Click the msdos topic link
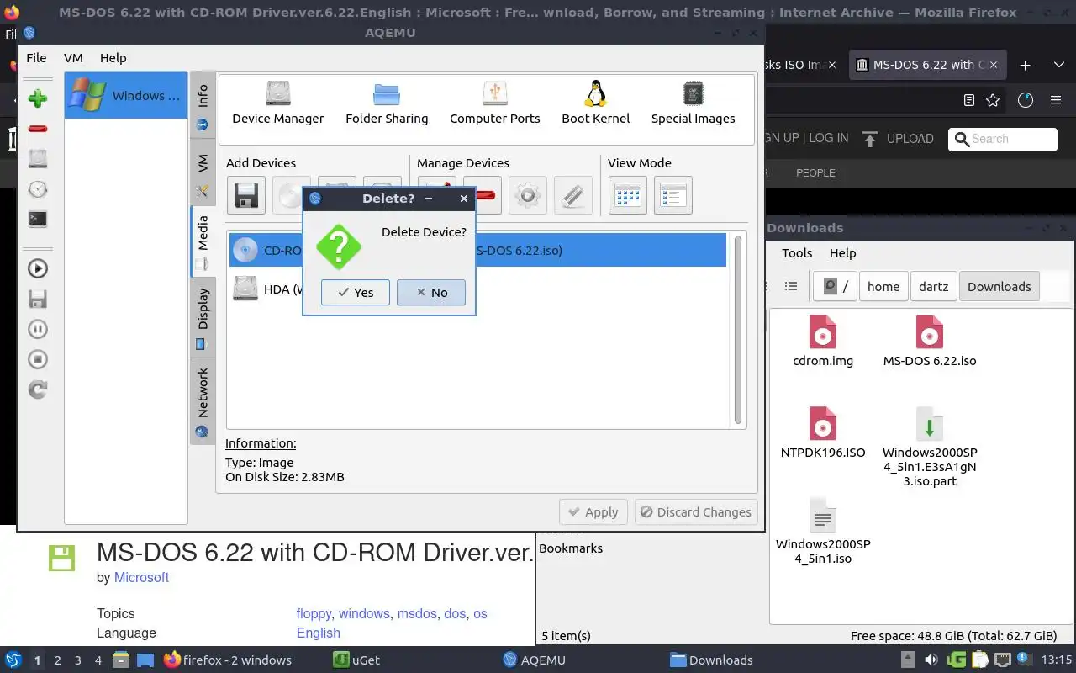This screenshot has width=1076, height=673. point(417,613)
